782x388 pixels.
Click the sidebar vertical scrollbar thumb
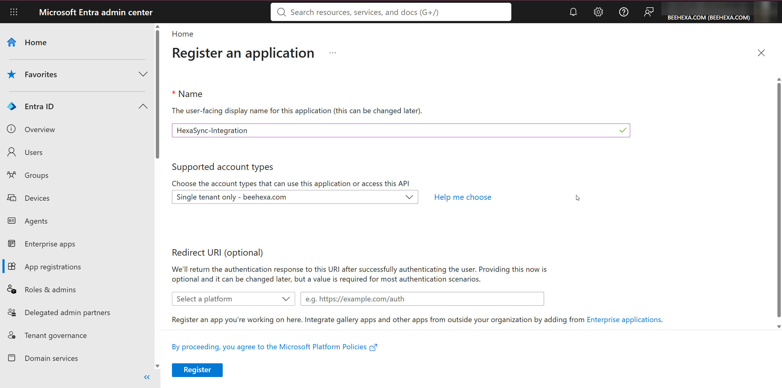pyautogui.click(x=158, y=95)
